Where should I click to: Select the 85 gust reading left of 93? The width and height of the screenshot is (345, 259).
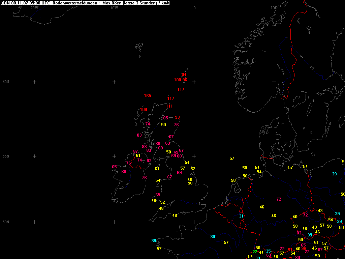[x=165, y=118]
